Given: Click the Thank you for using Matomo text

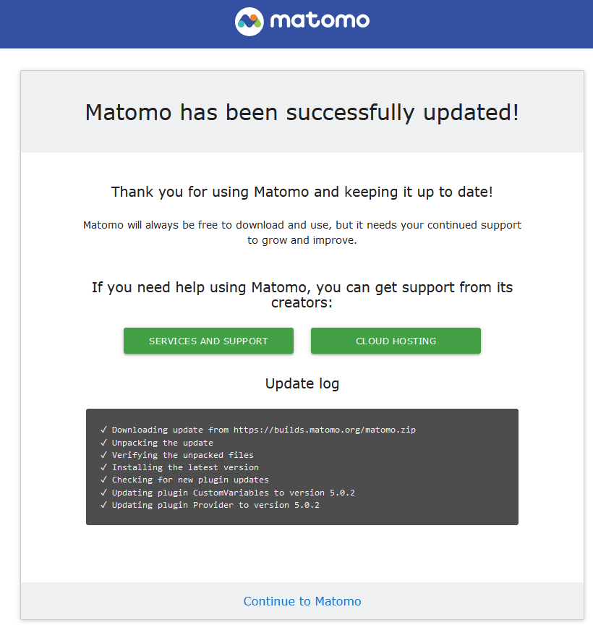Looking at the screenshot, I should pyautogui.click(x=302, y=192).
